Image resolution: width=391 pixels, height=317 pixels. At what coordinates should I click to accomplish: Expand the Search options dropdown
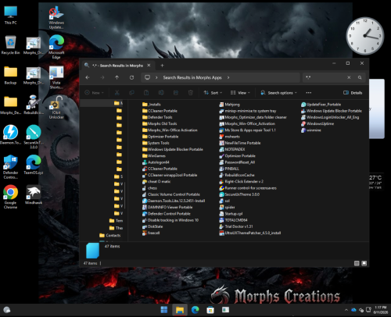point(278,93)
